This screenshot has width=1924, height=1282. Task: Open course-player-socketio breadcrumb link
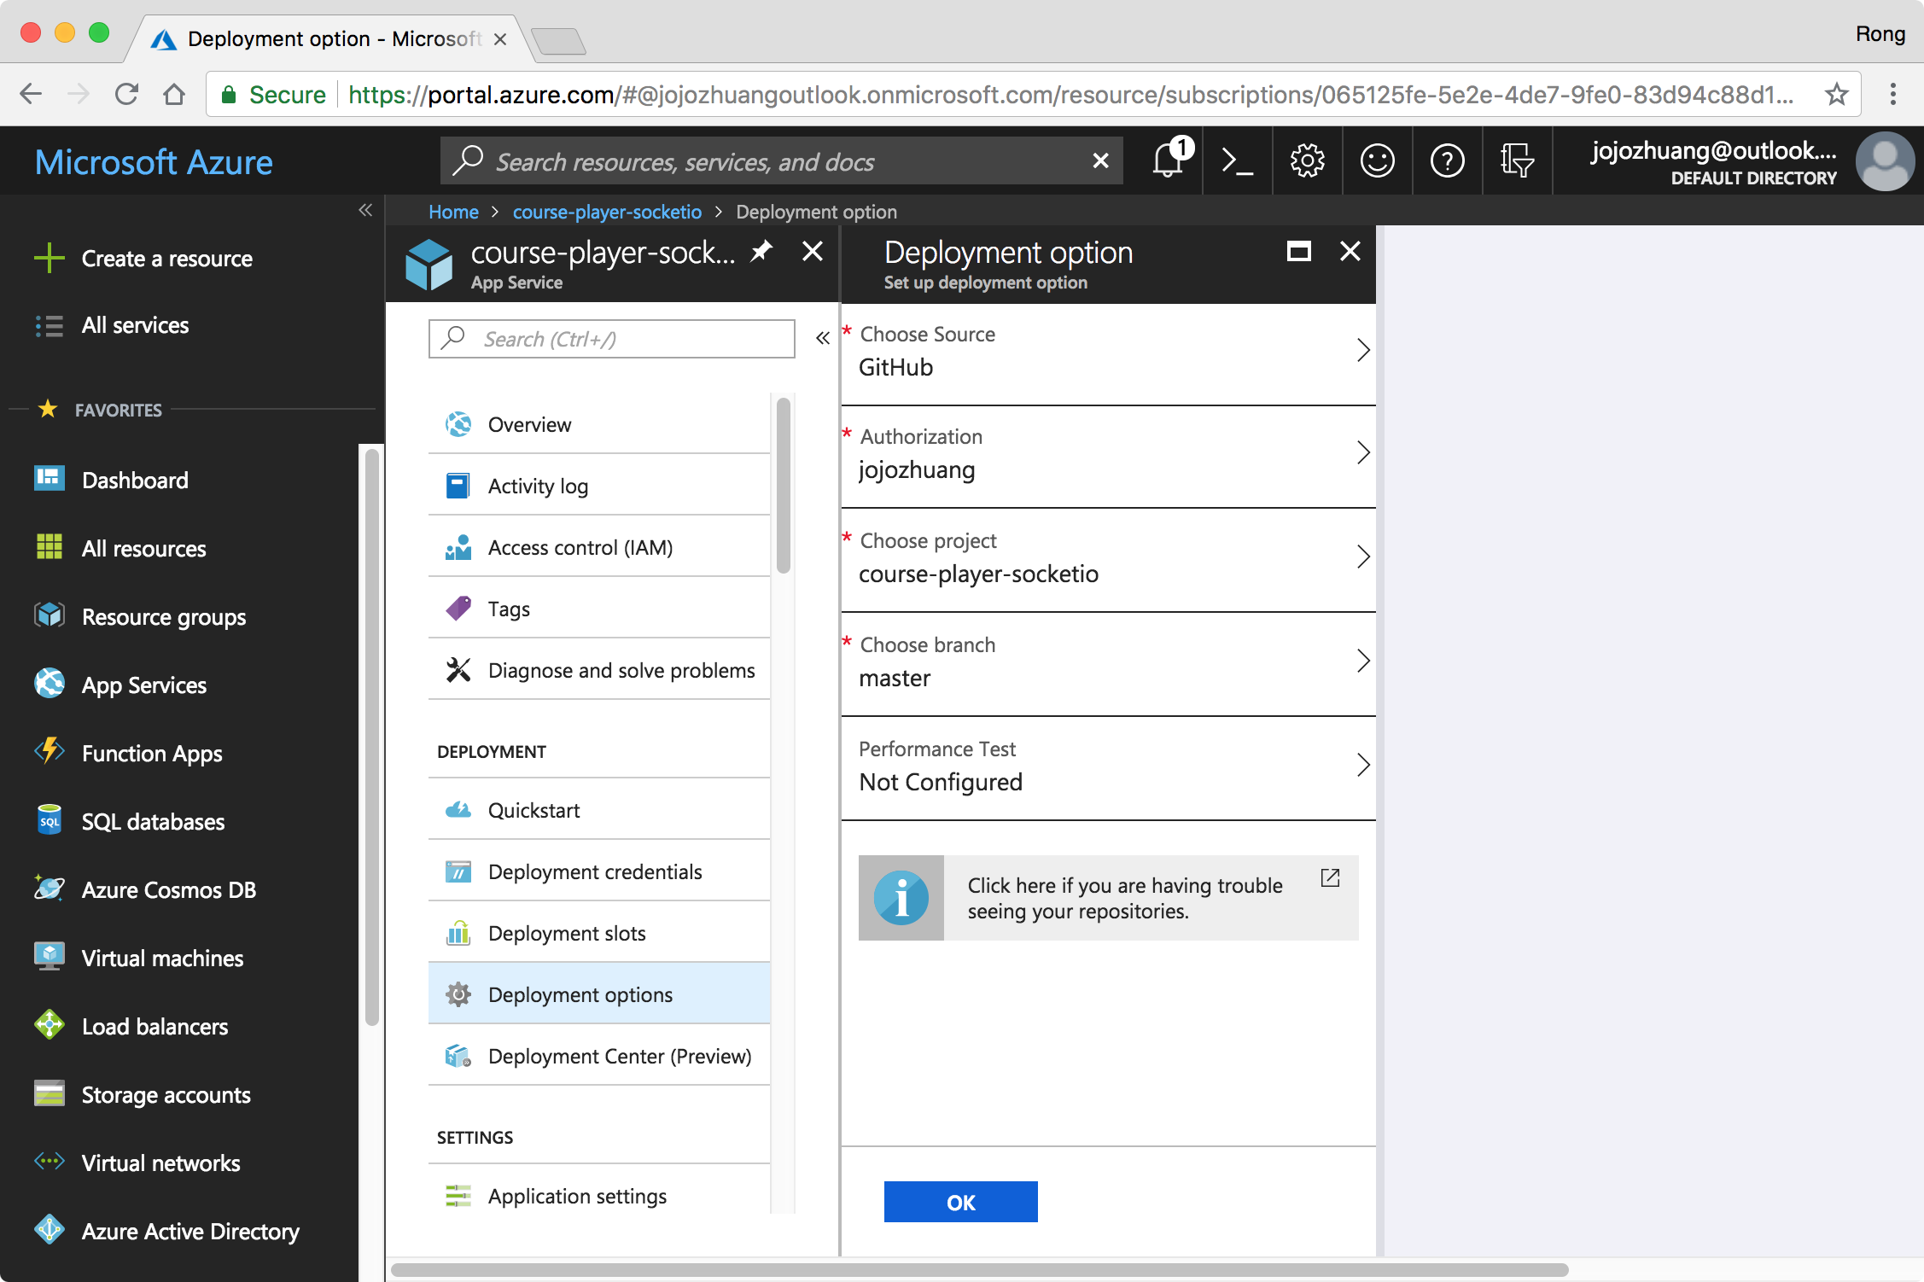coord(607,212)
